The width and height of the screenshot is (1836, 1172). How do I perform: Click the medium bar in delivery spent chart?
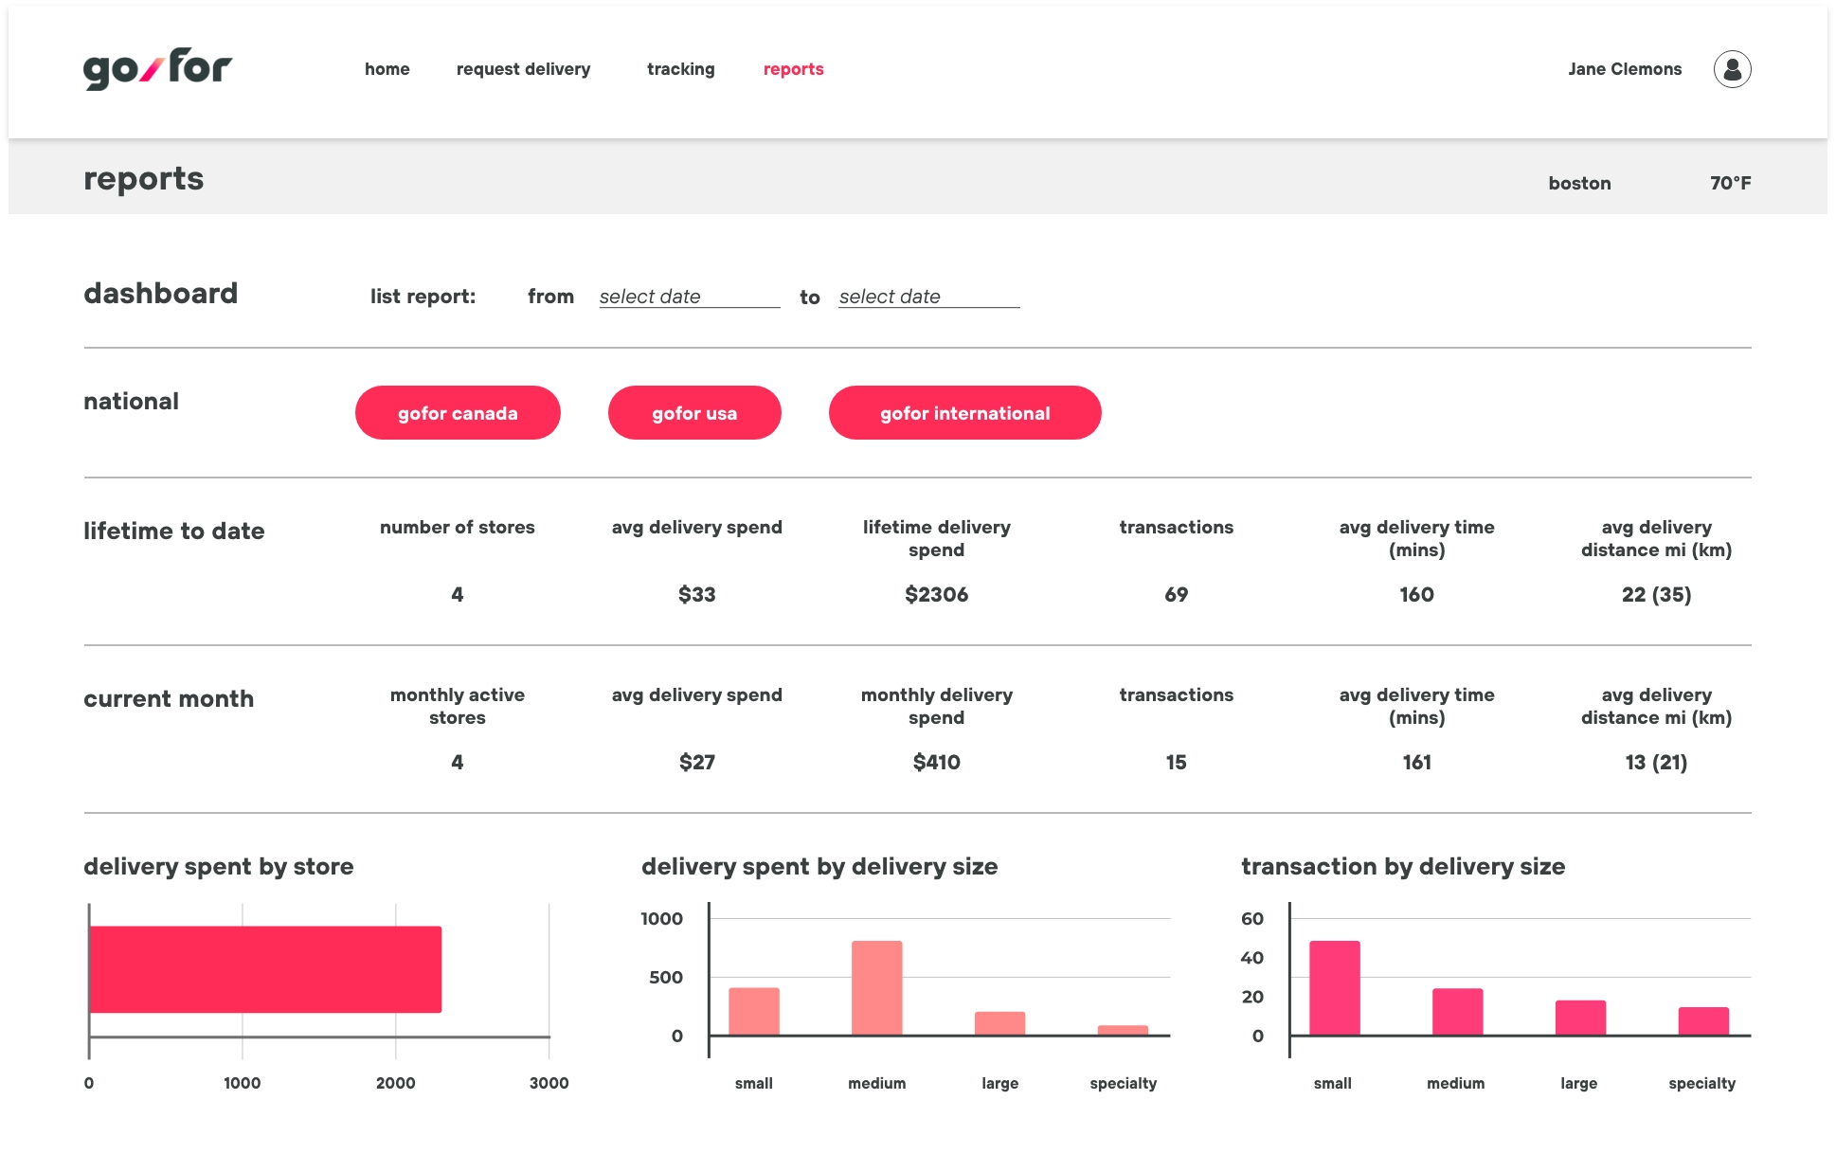[876, 988]
